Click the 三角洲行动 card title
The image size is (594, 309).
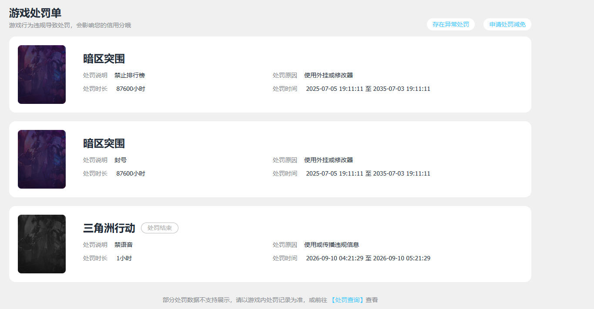[109, 228]
